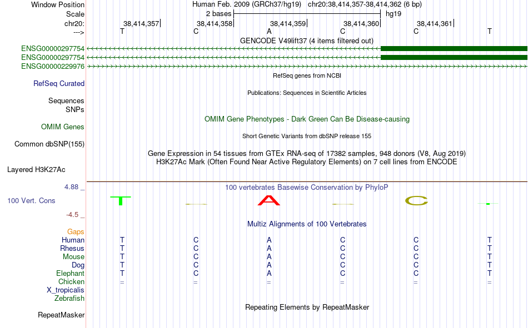The width and height of the screenshot is (528, 328).
Task: Click the red A conservation logo letter
Action: 268,200
